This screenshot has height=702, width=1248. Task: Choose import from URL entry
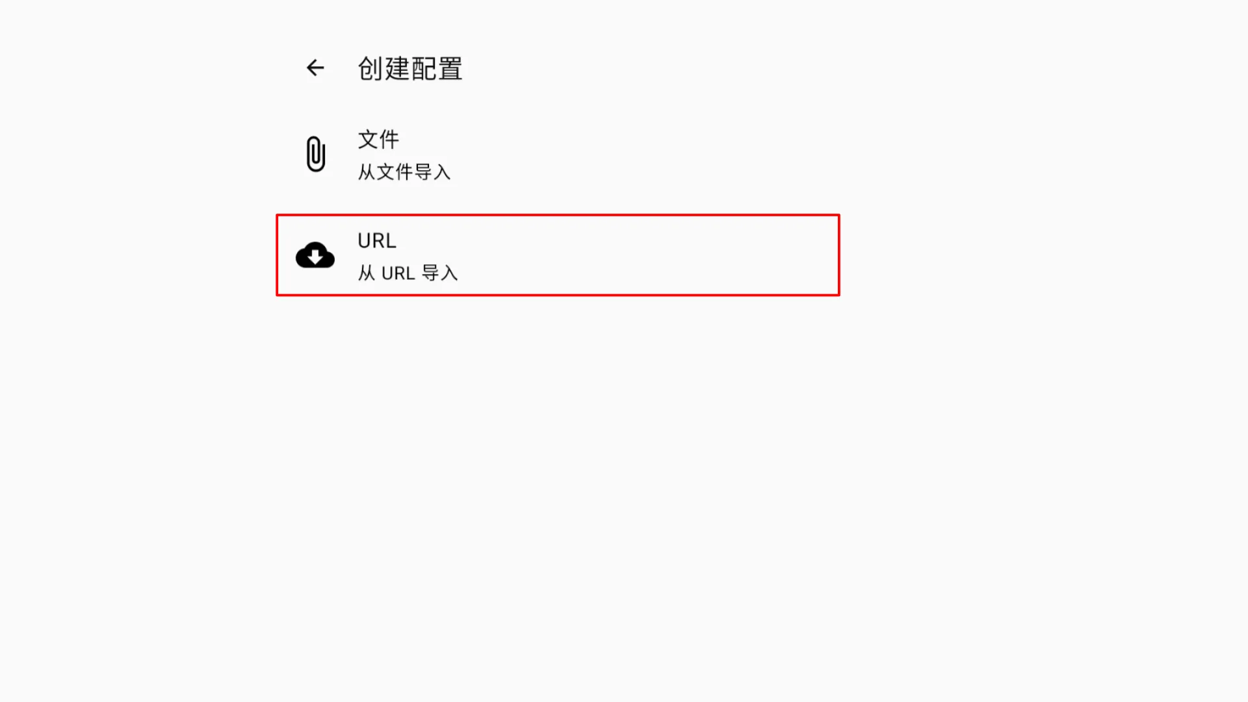point(558,255)
